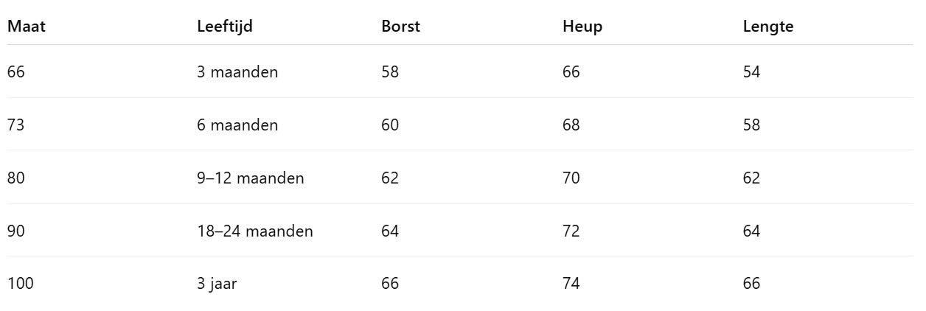Click the '3 jaar' age cell
The image size is (926, 311).
point(217,284)
